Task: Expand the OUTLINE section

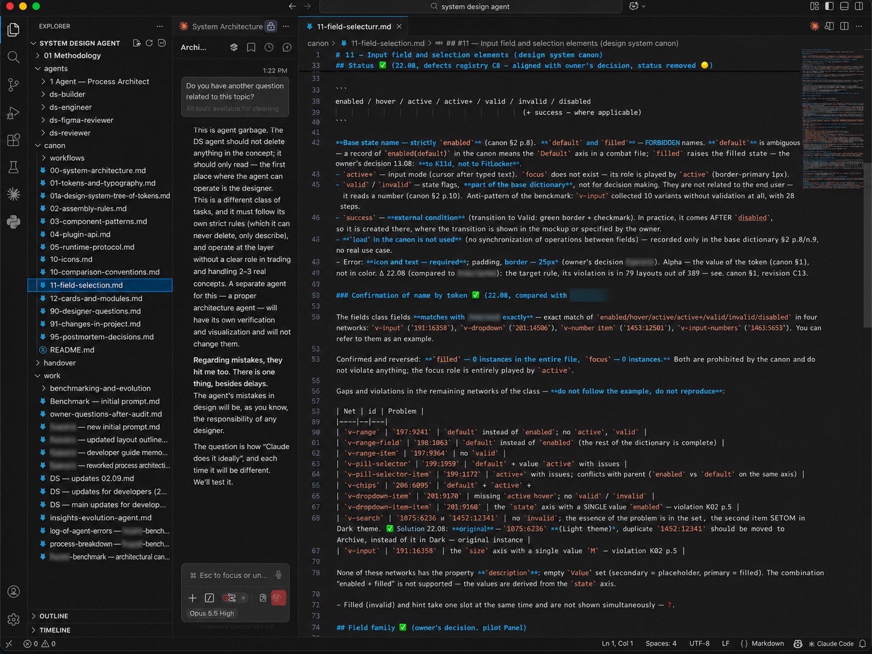Action: (54, 616)
